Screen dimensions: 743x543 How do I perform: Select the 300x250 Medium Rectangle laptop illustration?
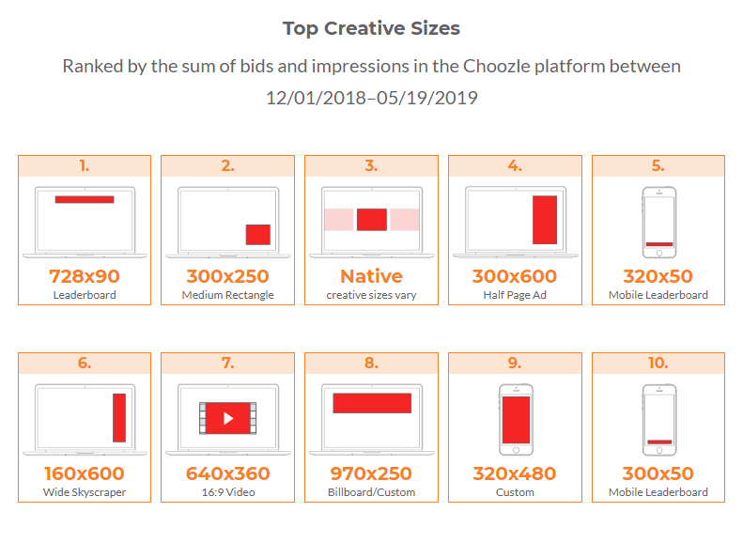pos(228,223)
